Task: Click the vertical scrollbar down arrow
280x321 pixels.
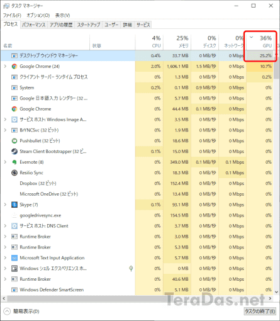Action: coord(276,292)
